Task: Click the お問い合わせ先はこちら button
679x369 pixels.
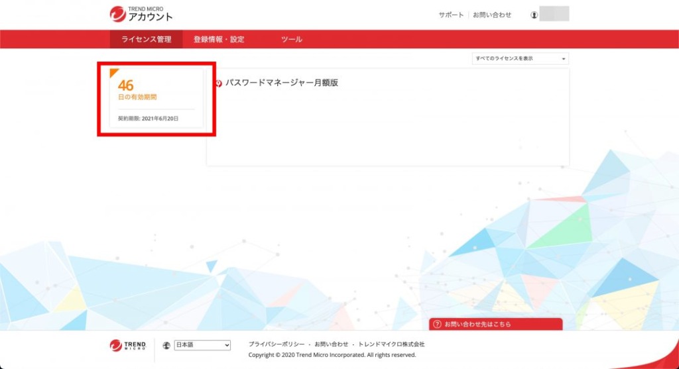Action: coord(495,324)
